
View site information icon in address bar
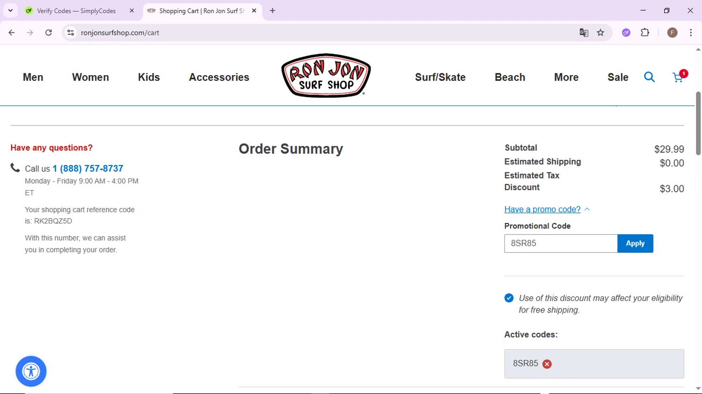pyautogui.click(x=71, y=33)
